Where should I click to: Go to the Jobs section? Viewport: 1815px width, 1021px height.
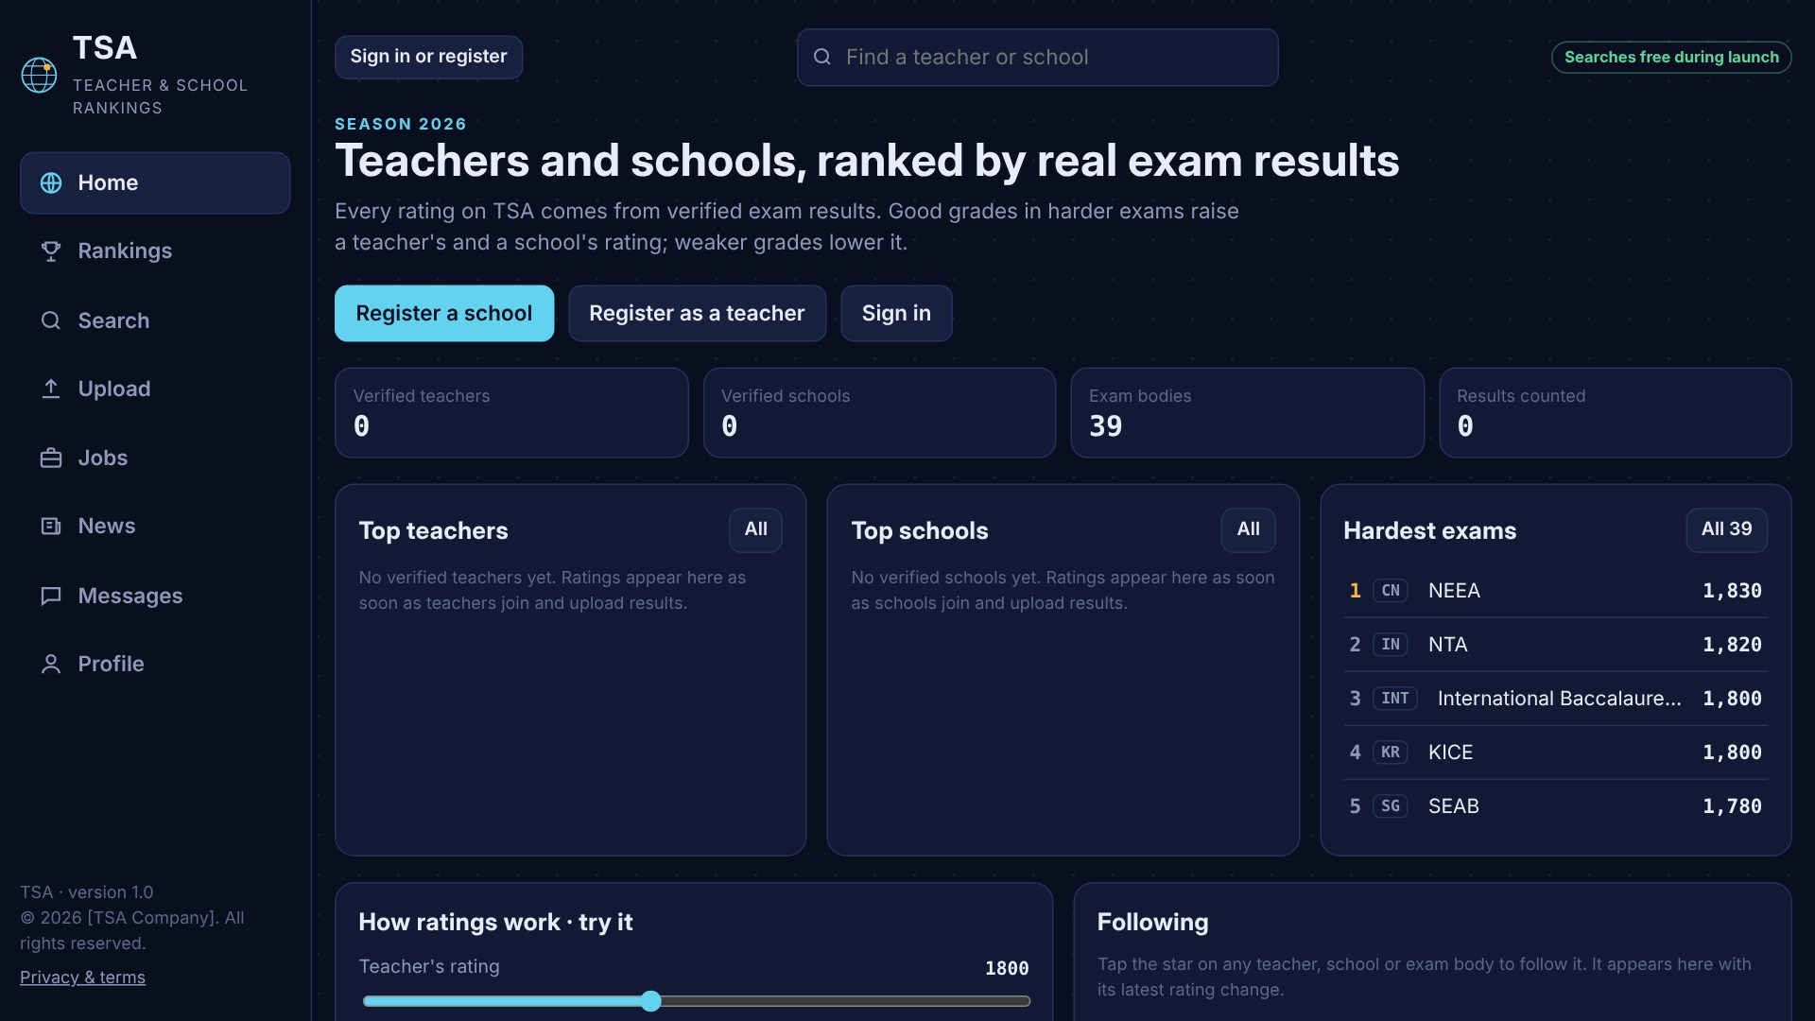point(155,458)
